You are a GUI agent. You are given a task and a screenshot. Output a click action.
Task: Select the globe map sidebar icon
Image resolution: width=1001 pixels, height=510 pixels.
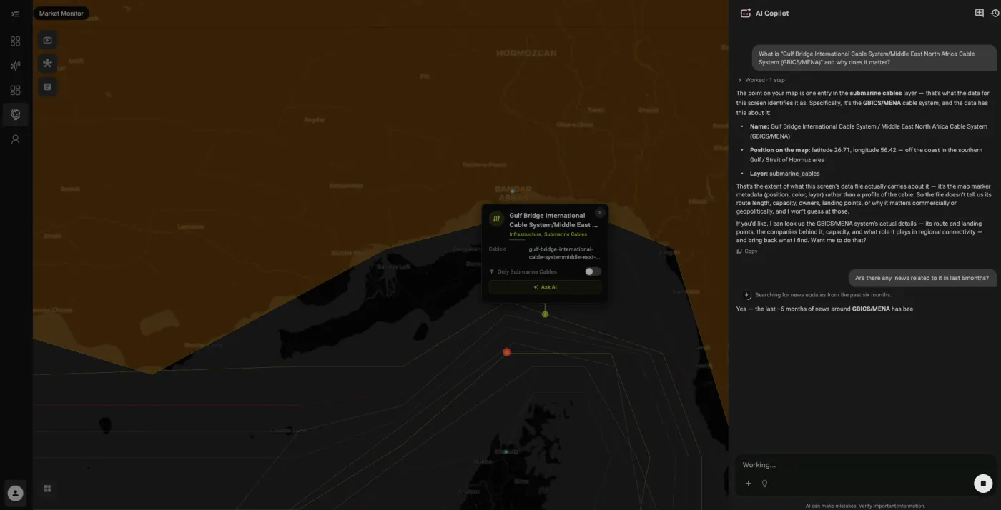pyautogui.click(x=15, y=114)
